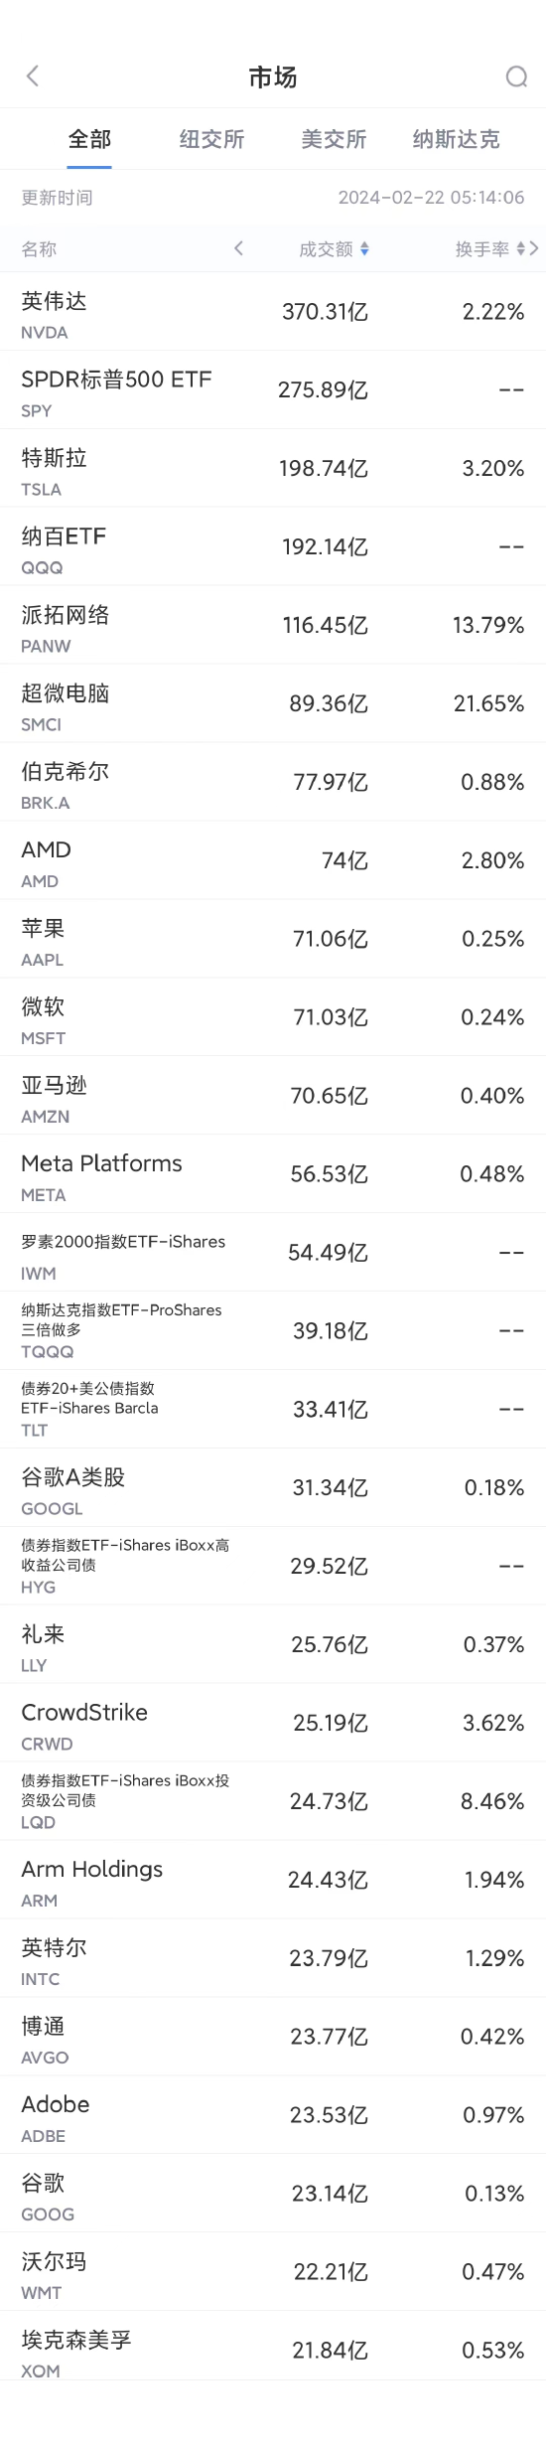
Task: View SPDR标普500 ETF details
Action: pyautogui.click(x=273, y=390)
